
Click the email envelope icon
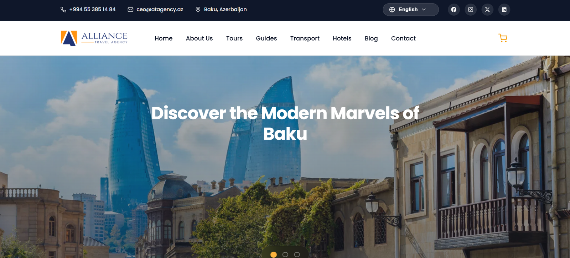[130, 10]
